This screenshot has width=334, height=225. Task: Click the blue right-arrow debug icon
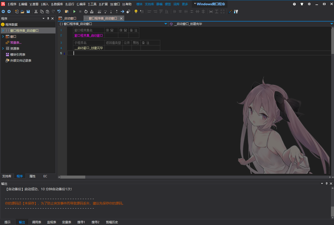(122, 11)
